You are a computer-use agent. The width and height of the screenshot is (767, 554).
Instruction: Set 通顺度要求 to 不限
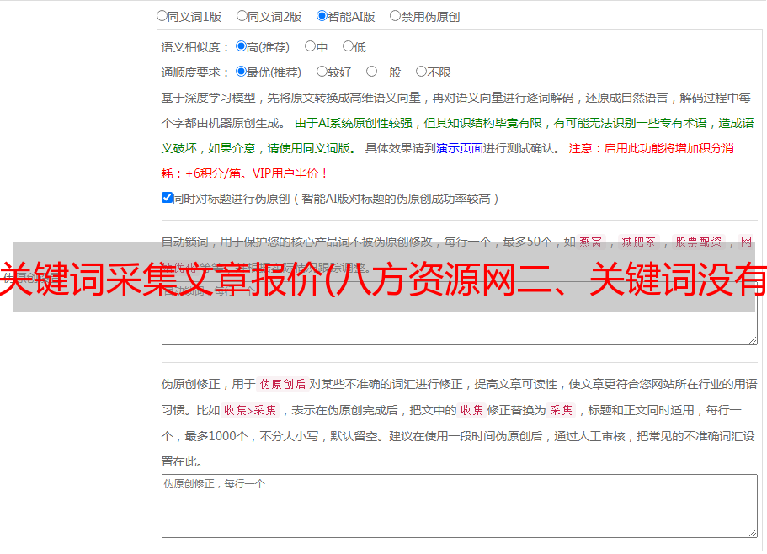[x=421, y=72]
